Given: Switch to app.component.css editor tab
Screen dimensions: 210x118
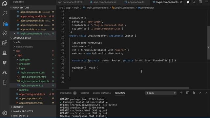Looking at the screenshot, I should click(103, 2).
